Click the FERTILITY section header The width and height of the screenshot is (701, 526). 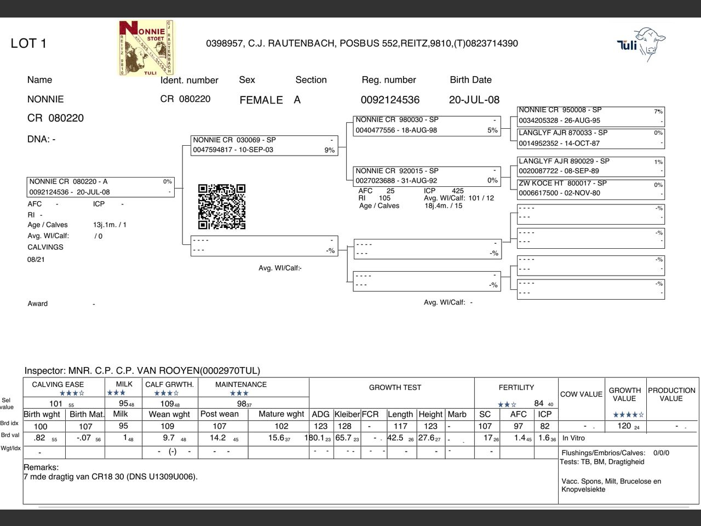click(x=516, y=387)
